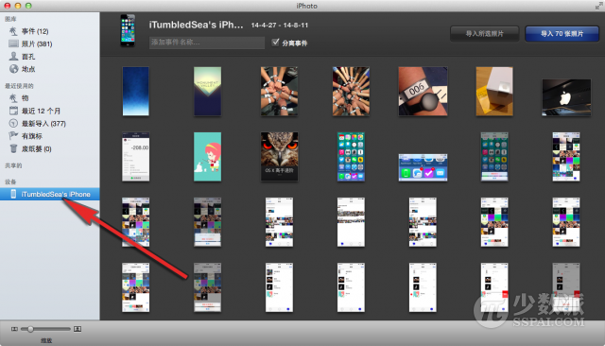
Task: Select the 006 wristband photo thumbnail
Action: point(423,92)
